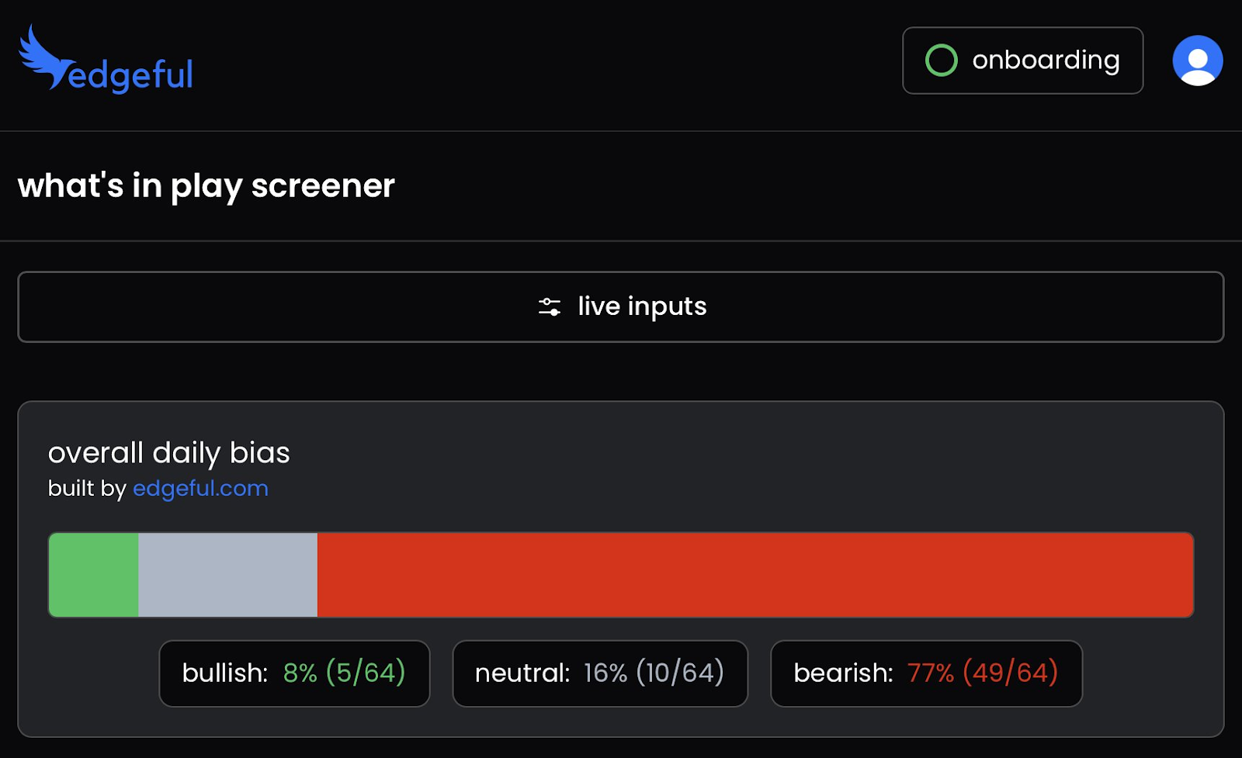Click the green 8% (5/64) value
Screen dimensions: 1242x758
[344, 673]
